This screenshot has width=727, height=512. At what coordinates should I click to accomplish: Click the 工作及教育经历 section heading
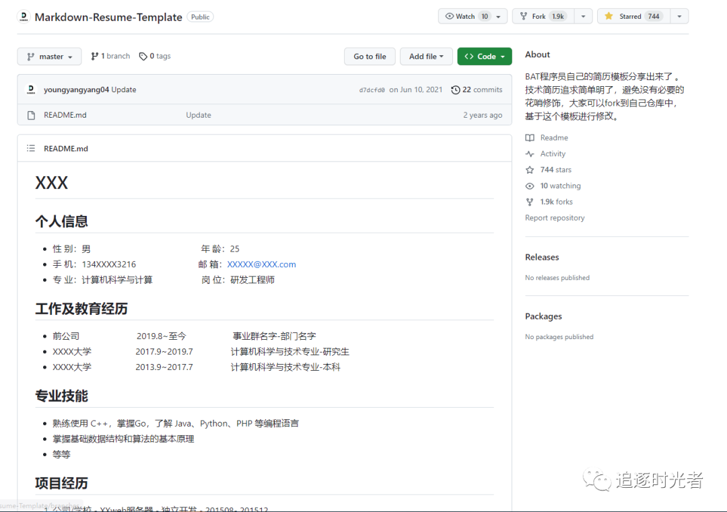81,309
